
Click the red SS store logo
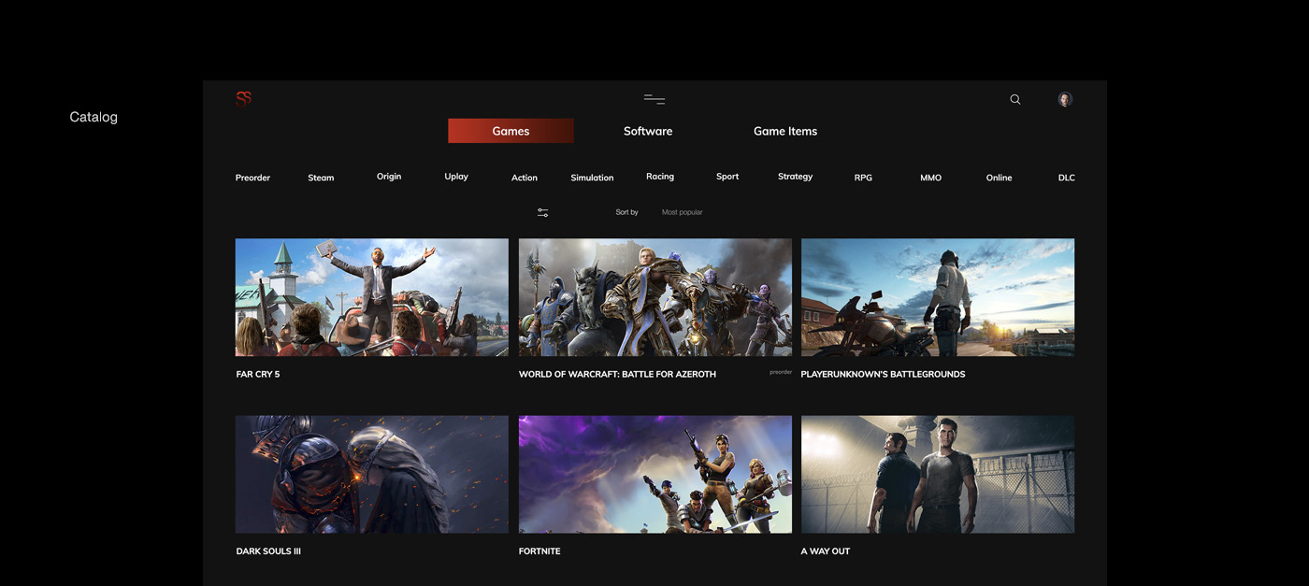(243, 98)
